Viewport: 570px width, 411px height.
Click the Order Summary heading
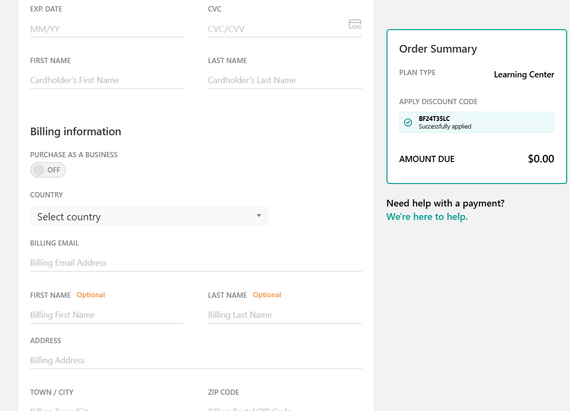tap(438, 49)
